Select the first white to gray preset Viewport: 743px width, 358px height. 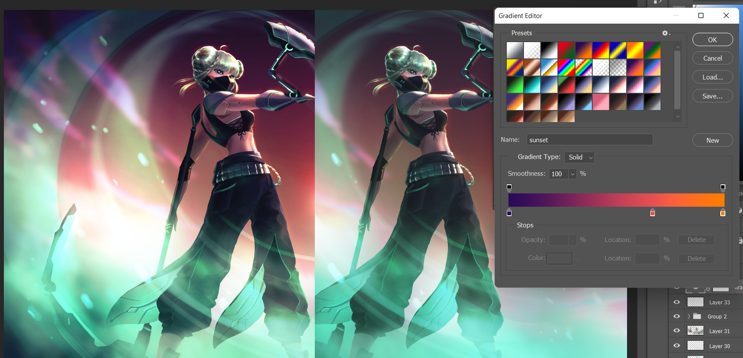tap(515, 50)
